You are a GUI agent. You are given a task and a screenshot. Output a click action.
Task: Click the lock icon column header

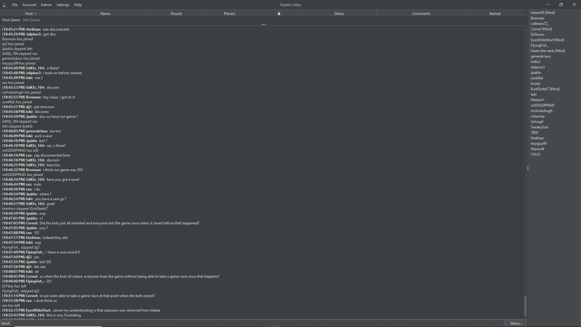tap(279, 13)
